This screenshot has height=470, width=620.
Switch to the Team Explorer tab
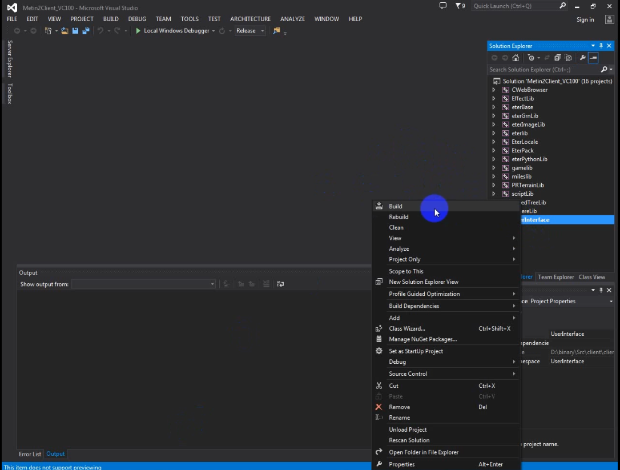coord(555,277)
